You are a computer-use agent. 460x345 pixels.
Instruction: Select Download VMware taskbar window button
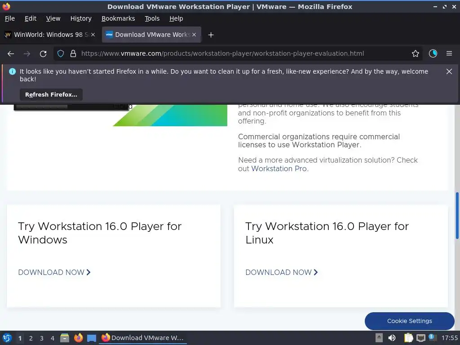(x=143, y=338)
